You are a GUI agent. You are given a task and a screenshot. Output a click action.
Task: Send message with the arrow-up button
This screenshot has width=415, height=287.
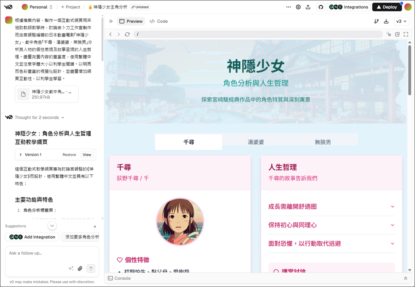click(x=91, y=268)
